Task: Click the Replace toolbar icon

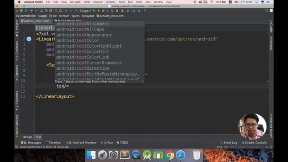Action: click(x=60, y=11)
